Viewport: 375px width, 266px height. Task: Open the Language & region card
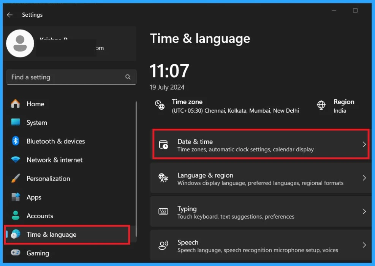[261, 178]
